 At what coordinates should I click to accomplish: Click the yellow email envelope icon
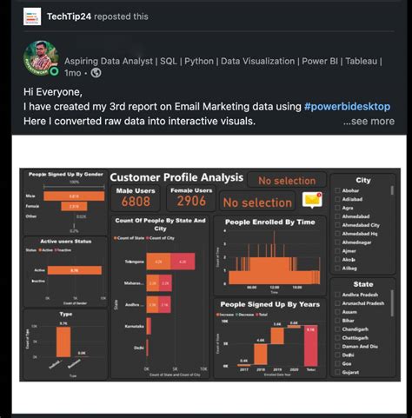tap(312, 200)
